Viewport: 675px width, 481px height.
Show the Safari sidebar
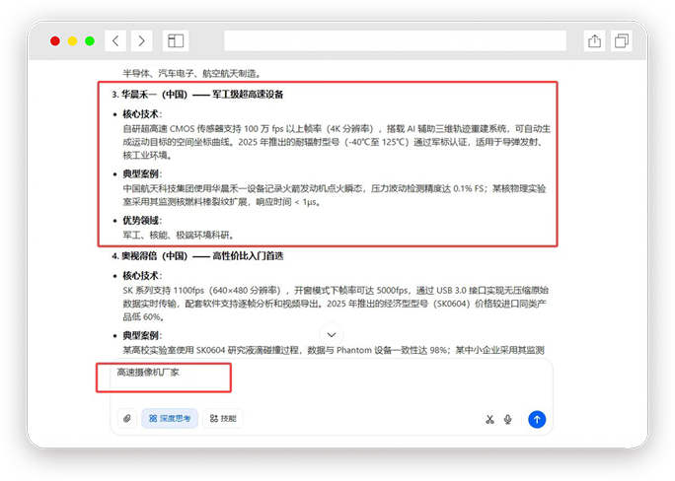point(176,40)
